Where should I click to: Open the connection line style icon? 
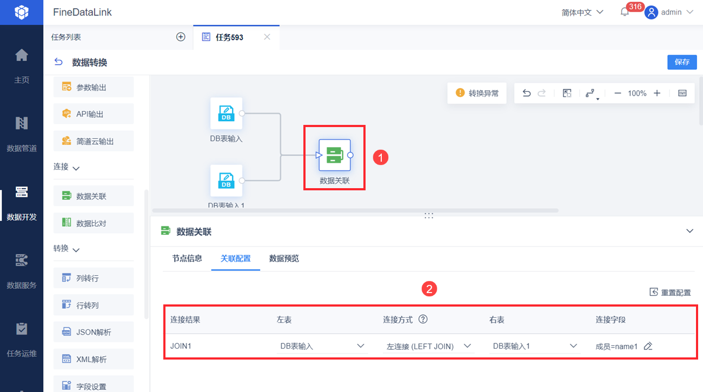(x=591, y=94)
